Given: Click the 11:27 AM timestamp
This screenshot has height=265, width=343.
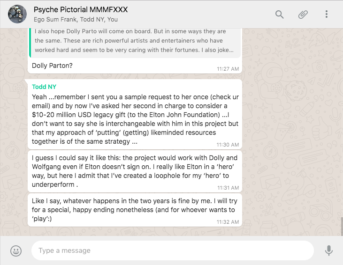Looking at the screenshot, I should 228,69.
